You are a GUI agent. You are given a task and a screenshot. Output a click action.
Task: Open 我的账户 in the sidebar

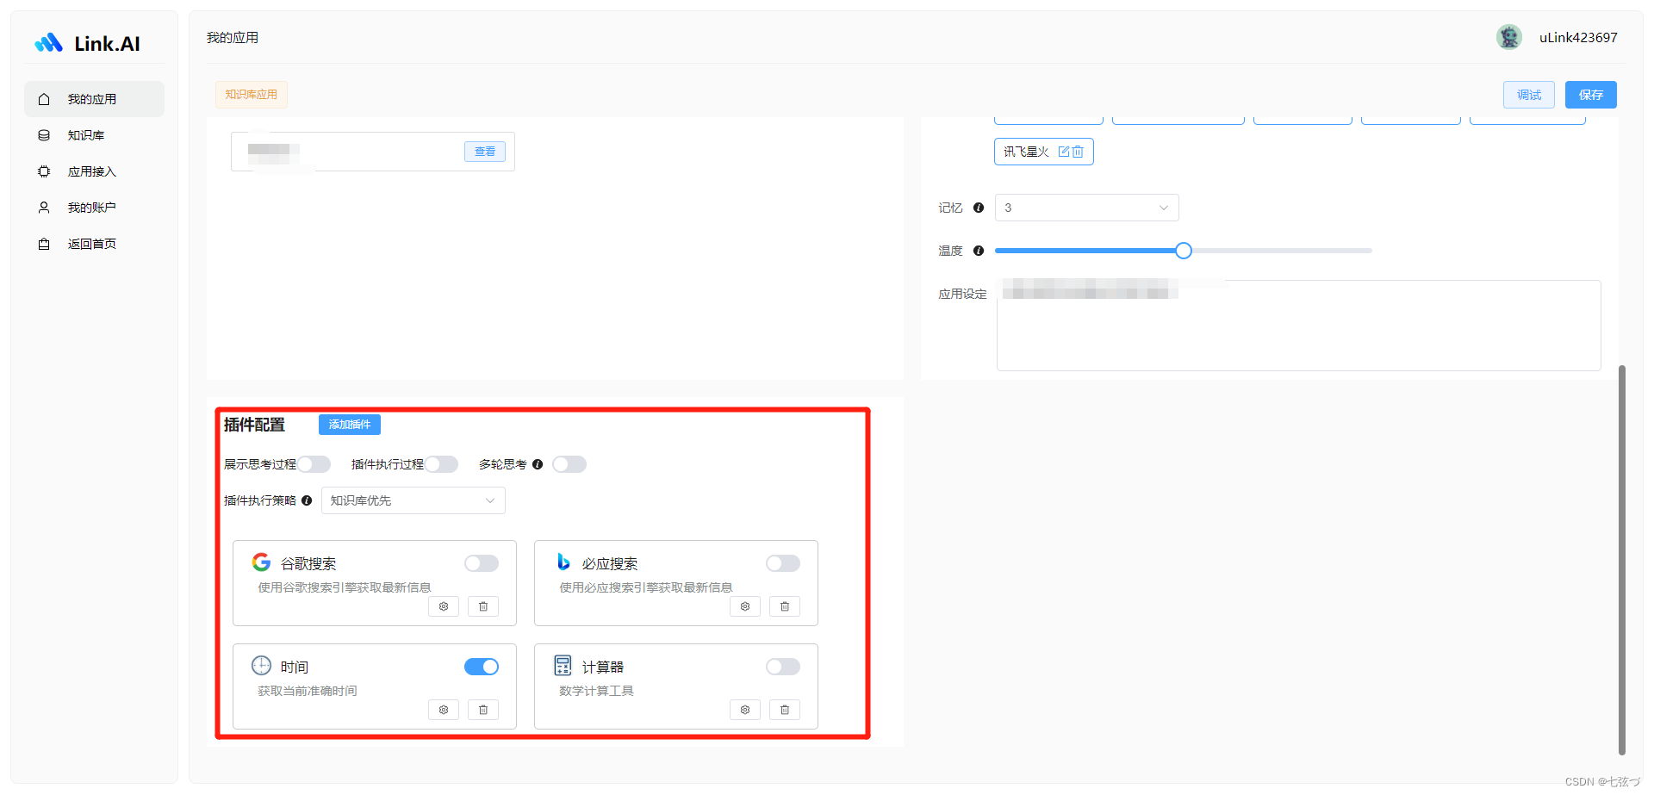(94, 208)
